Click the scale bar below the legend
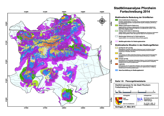Image resolution: width=164 pixels, height=116 pixels. [x=130, y=92]
